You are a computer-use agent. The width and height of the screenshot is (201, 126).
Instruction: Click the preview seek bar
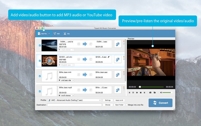tap(151, 87)
